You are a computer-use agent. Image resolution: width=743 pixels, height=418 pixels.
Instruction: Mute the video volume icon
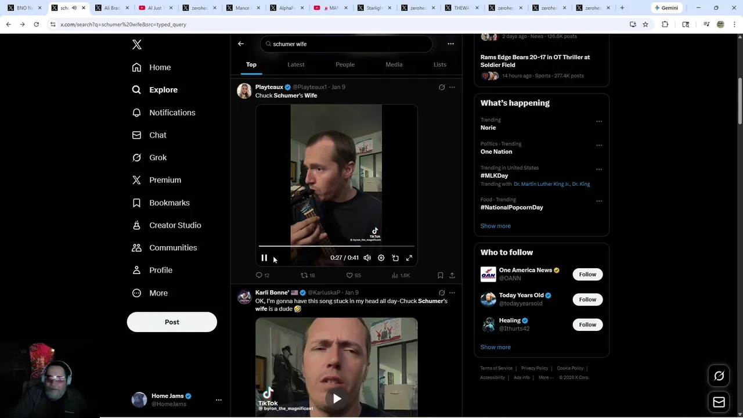(x=367, y=258)
